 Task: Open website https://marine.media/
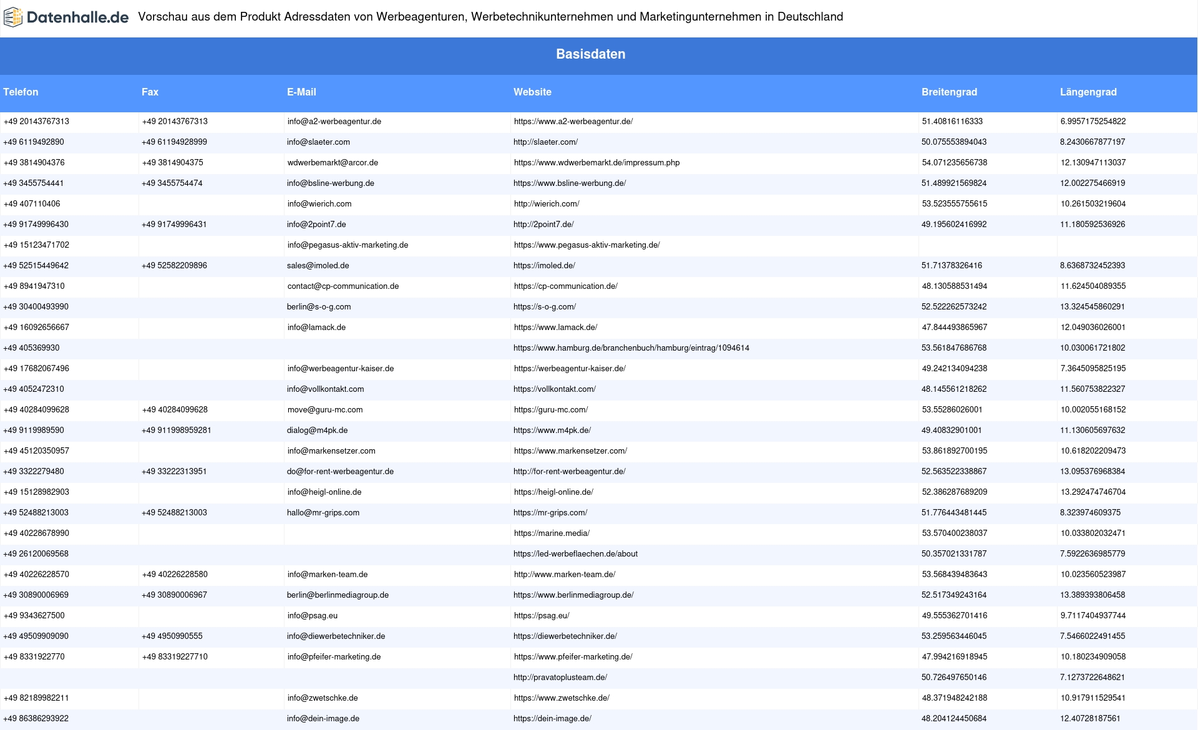[552, 533]
